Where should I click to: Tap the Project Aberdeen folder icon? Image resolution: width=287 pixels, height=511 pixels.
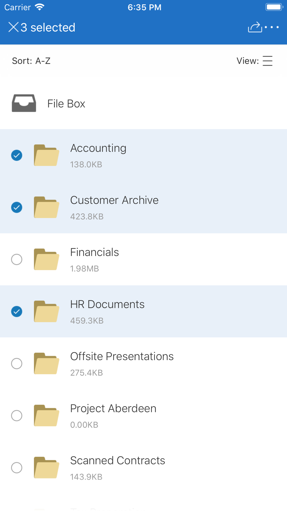46,415
